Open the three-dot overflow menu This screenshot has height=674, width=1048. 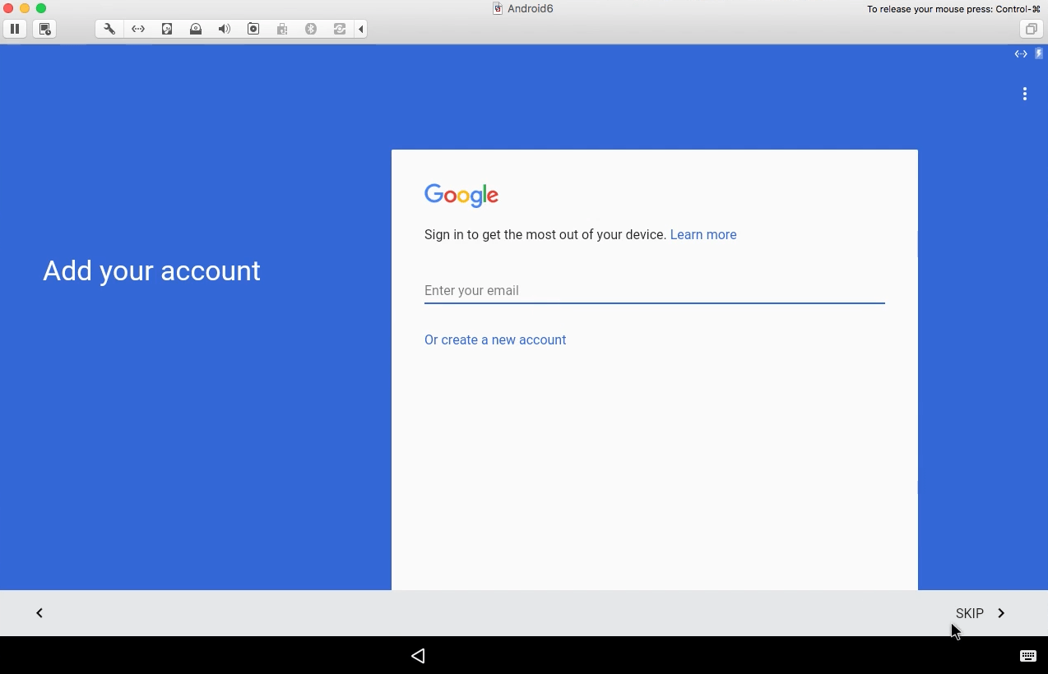1025,94
